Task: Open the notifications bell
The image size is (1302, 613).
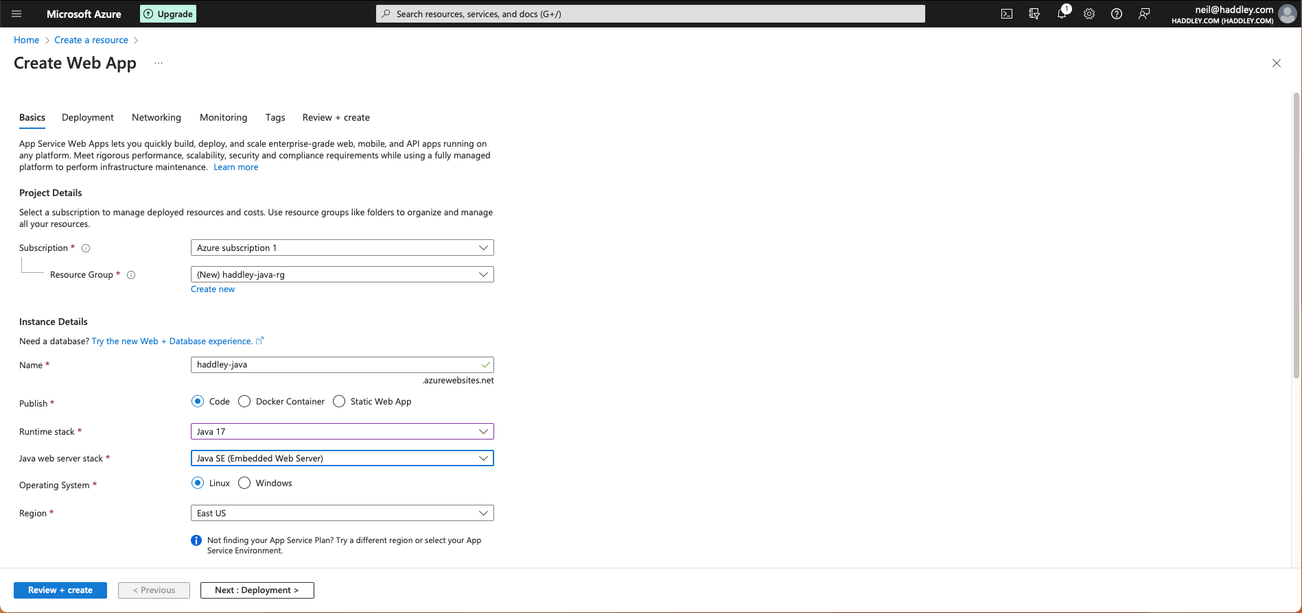Action: [x=1062, y=14]
